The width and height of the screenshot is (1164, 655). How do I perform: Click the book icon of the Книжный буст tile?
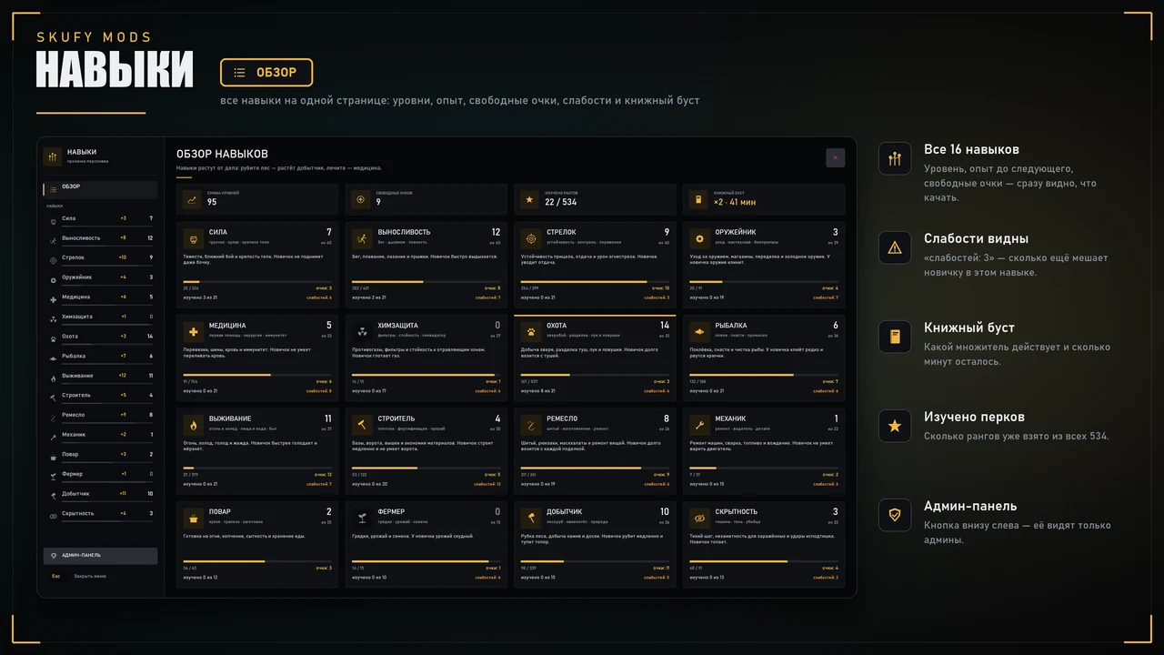(x=698, y=200)
